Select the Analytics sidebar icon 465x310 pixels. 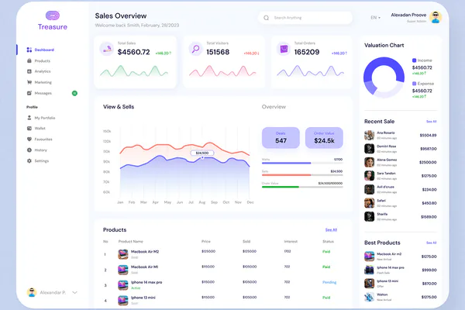[x=29, y=71]
